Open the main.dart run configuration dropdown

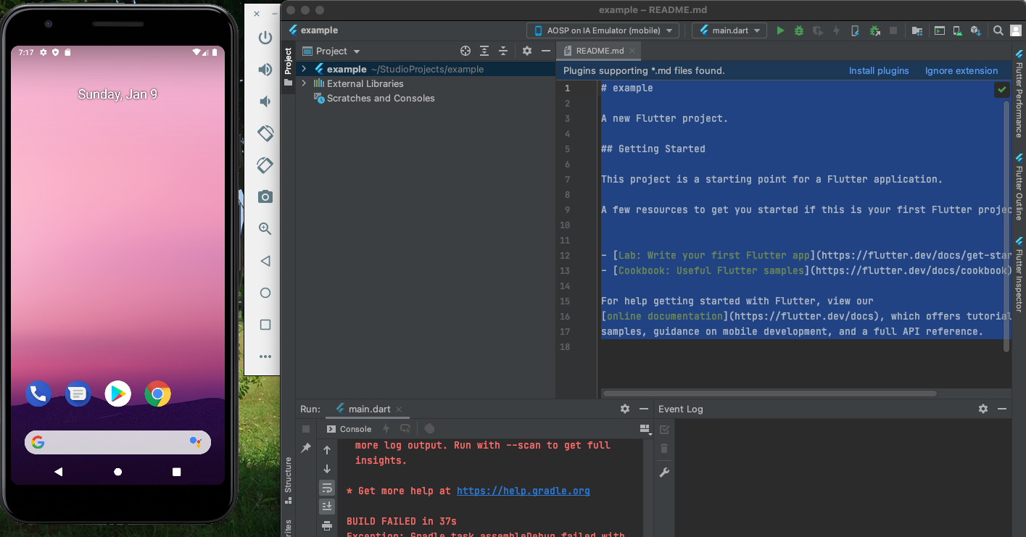coord(729,30)
